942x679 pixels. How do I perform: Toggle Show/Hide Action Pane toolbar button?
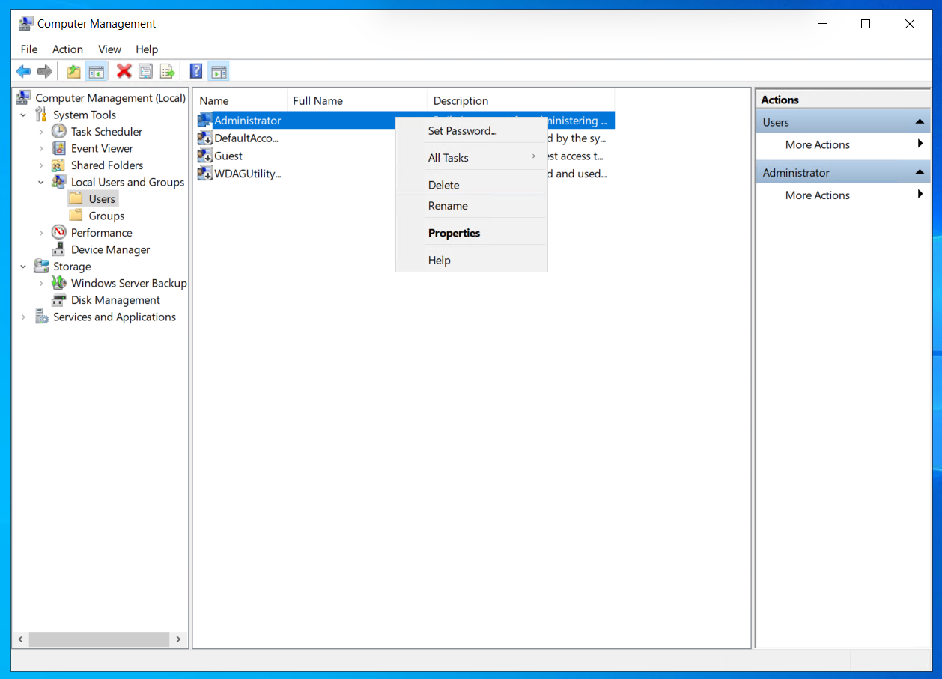pos(219,71)
